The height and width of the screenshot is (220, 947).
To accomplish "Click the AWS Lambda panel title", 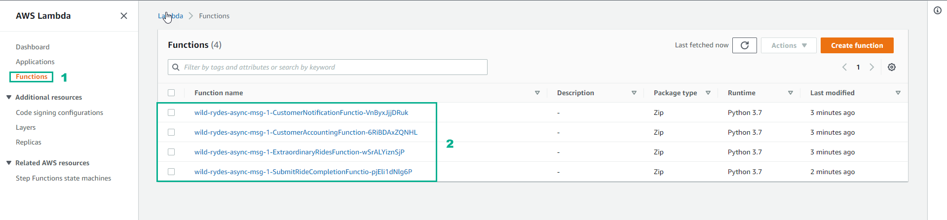I will click(43, 16).
